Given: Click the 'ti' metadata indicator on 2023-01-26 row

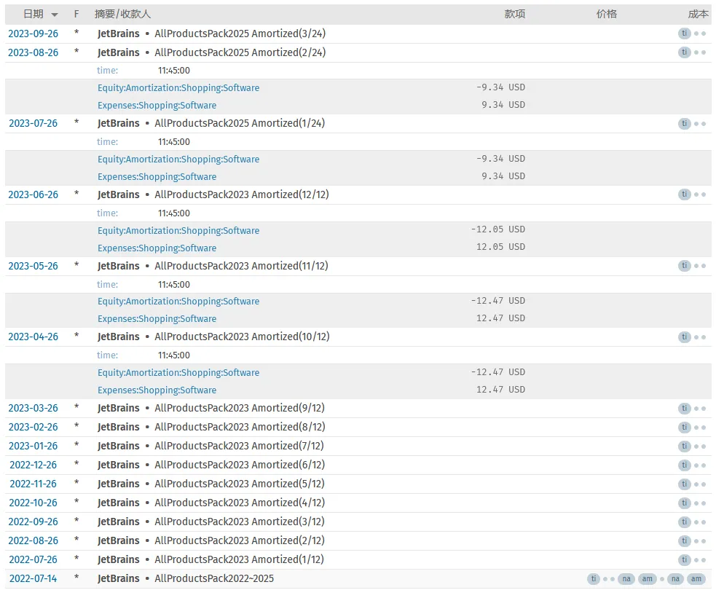Looking at the screenshot, I should tap(684, 447).
